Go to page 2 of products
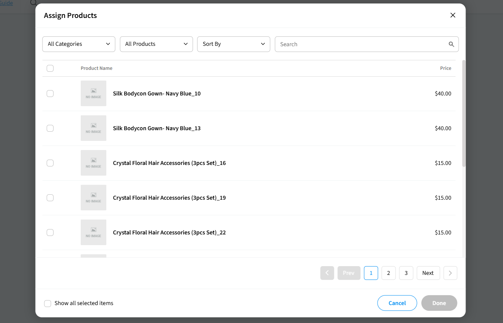This screenshot has height=323, width=503. pyautogui.click(x=388, y=273)
